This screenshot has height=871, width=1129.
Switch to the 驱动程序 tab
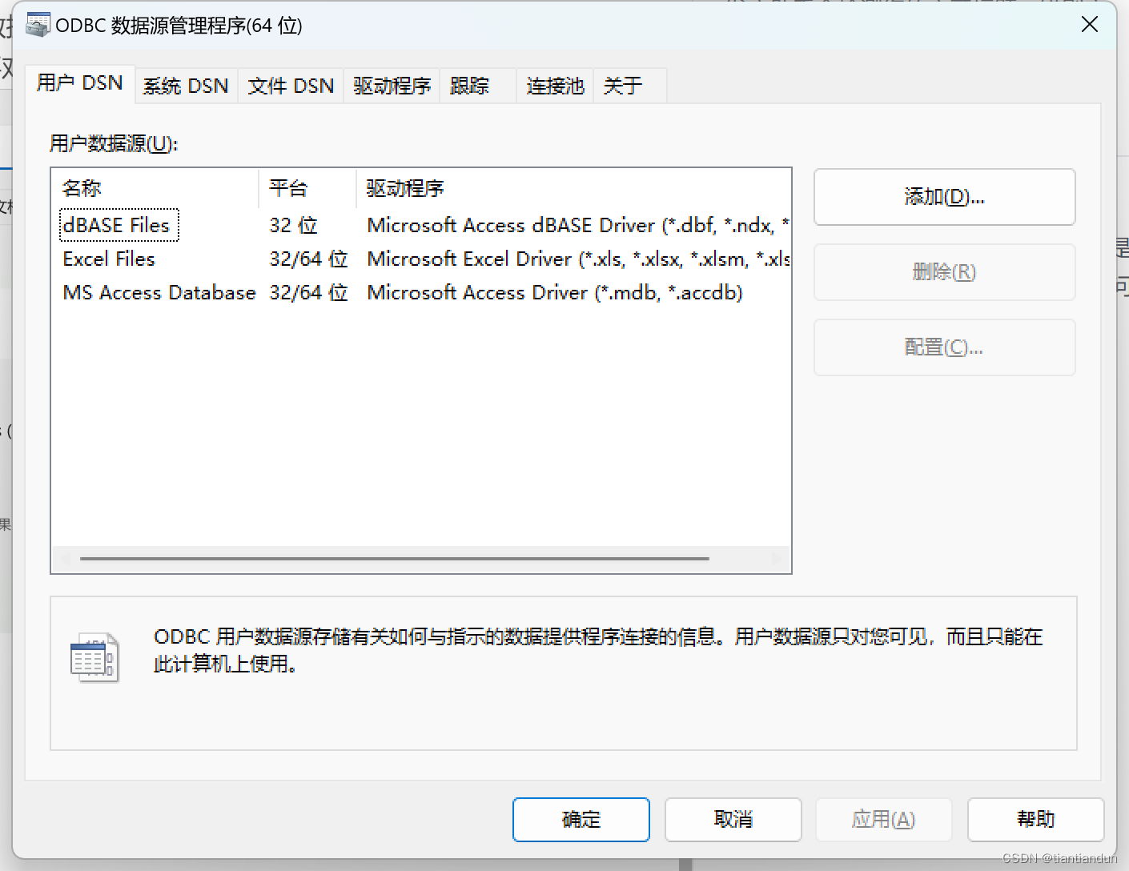[391, 85]
